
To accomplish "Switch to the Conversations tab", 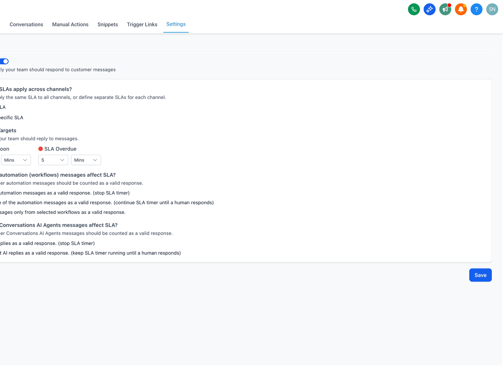I will (x=26, y=25).
